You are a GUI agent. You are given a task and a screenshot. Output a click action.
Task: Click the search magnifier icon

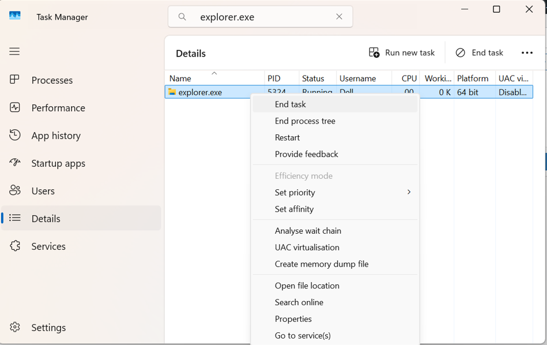coord(182,17)
